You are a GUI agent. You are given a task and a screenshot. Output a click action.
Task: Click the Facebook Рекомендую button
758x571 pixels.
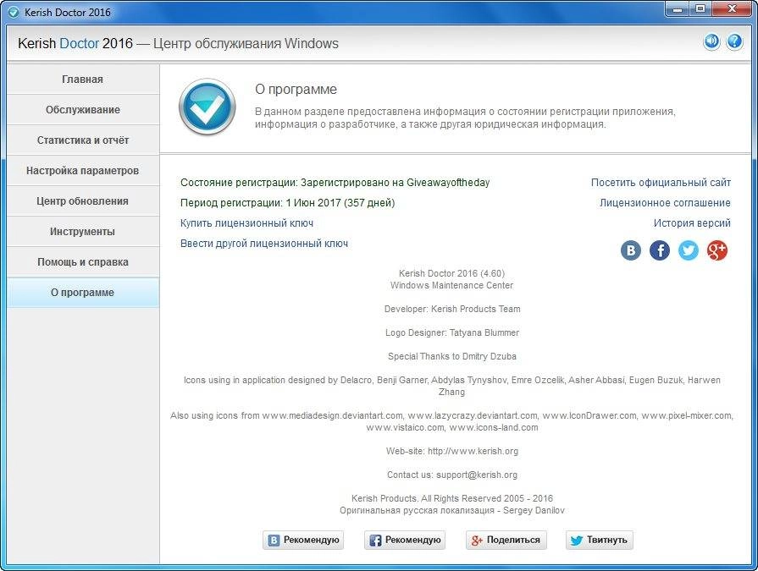coord(405,540)
